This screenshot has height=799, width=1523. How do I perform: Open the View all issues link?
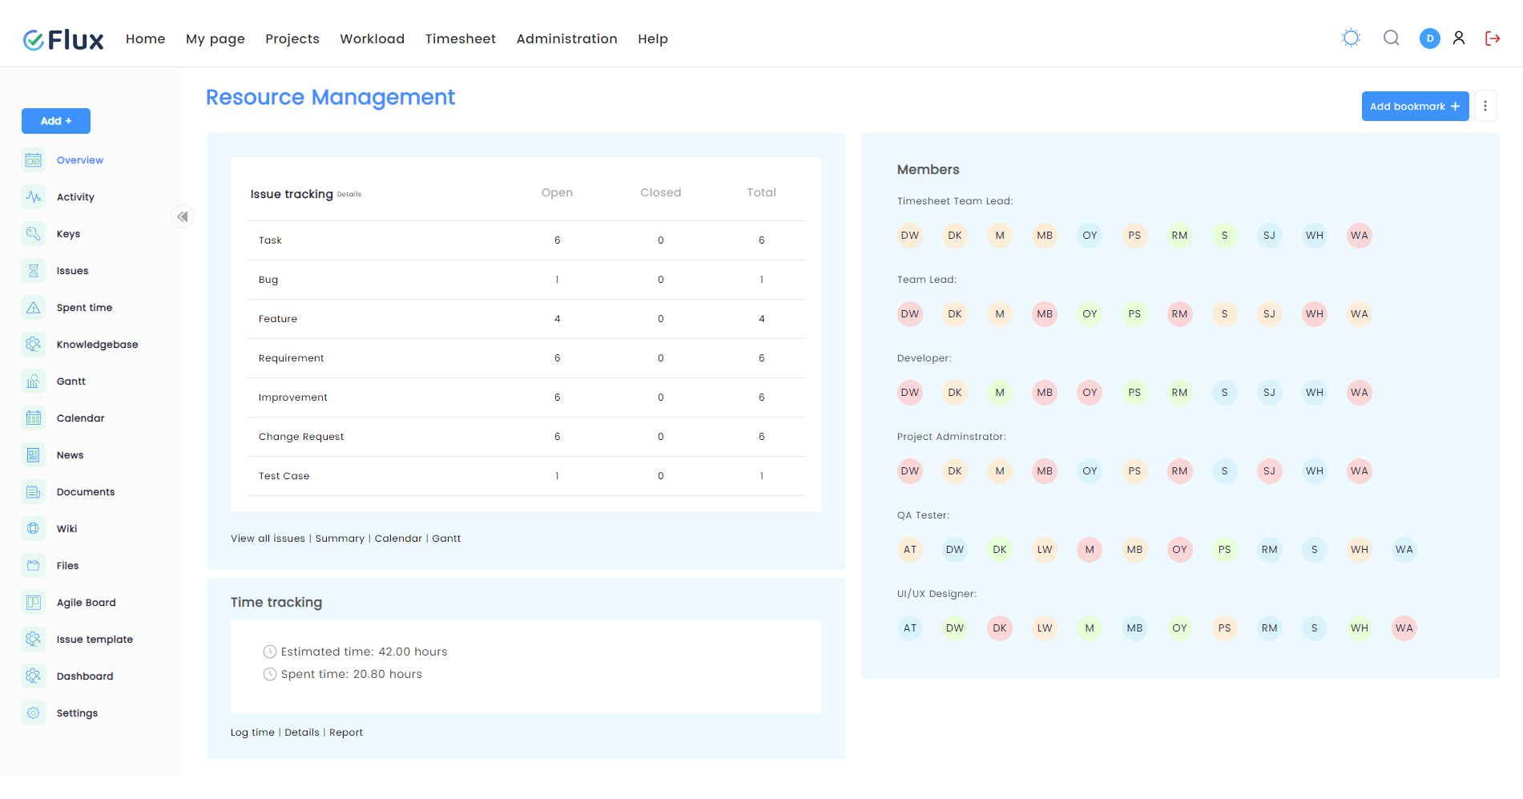tap(267, 538)
